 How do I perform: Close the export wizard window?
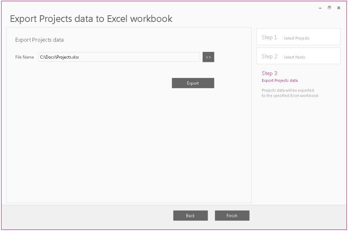coord(339,8)
